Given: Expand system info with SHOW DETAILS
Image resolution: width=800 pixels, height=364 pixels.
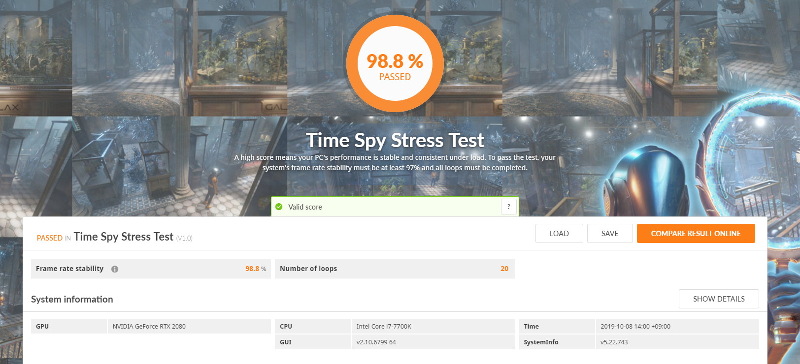Looking at the screenshot, I should pyautogui.click(x=719, y=299).
